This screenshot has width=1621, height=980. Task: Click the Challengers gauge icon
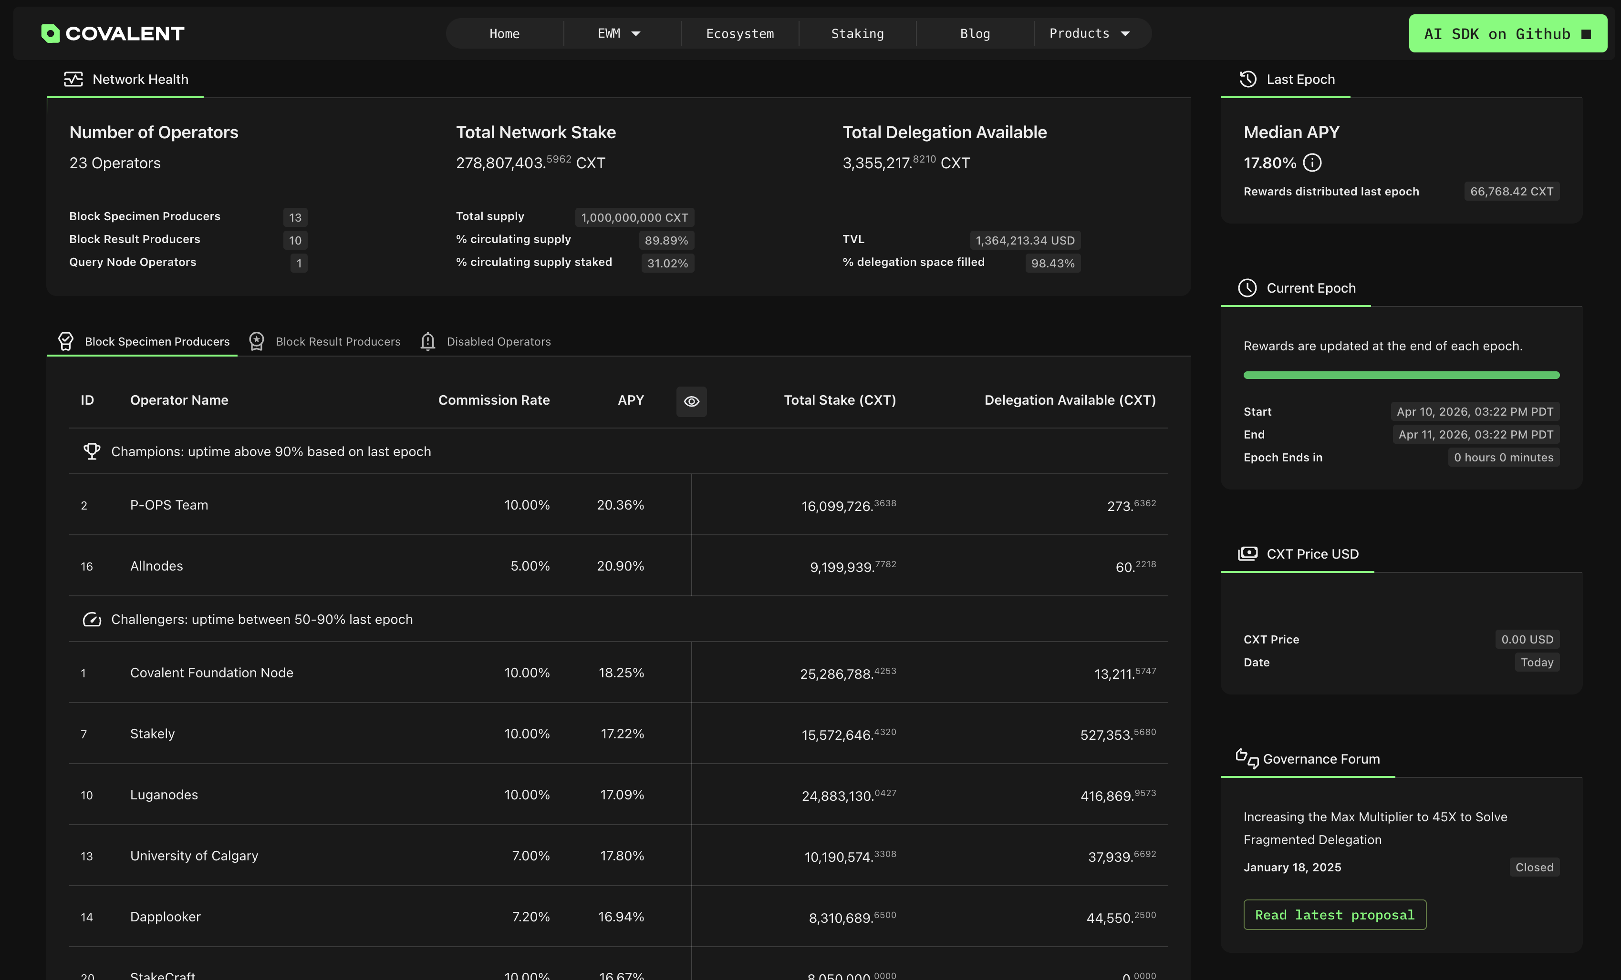(x=92, y=619)
